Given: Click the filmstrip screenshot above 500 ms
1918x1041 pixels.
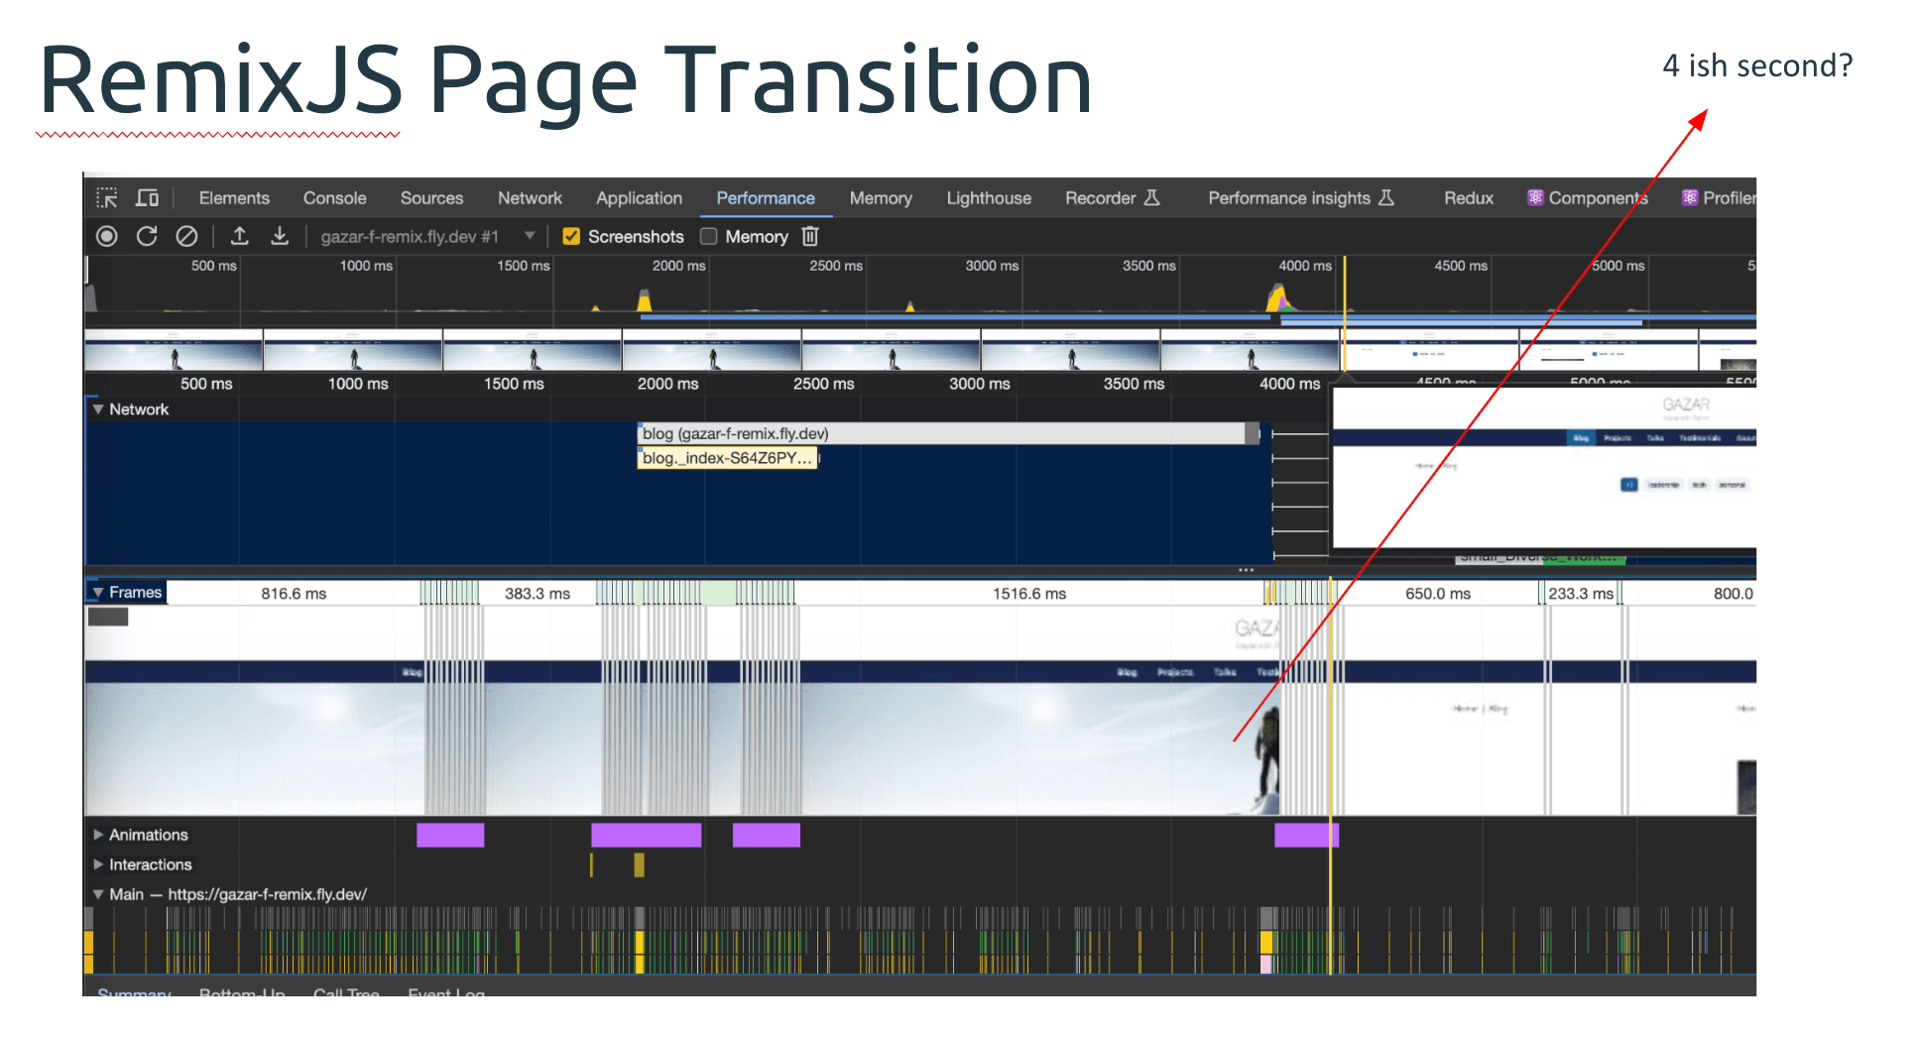Looking at the screenshot, I should (174, 350).
